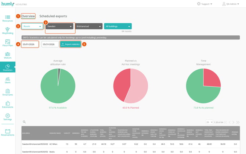The width and height of the screenshot is (246, 154).
Task: Click light pink Ad-hoc slice of pie
Action: click(139, 87)
